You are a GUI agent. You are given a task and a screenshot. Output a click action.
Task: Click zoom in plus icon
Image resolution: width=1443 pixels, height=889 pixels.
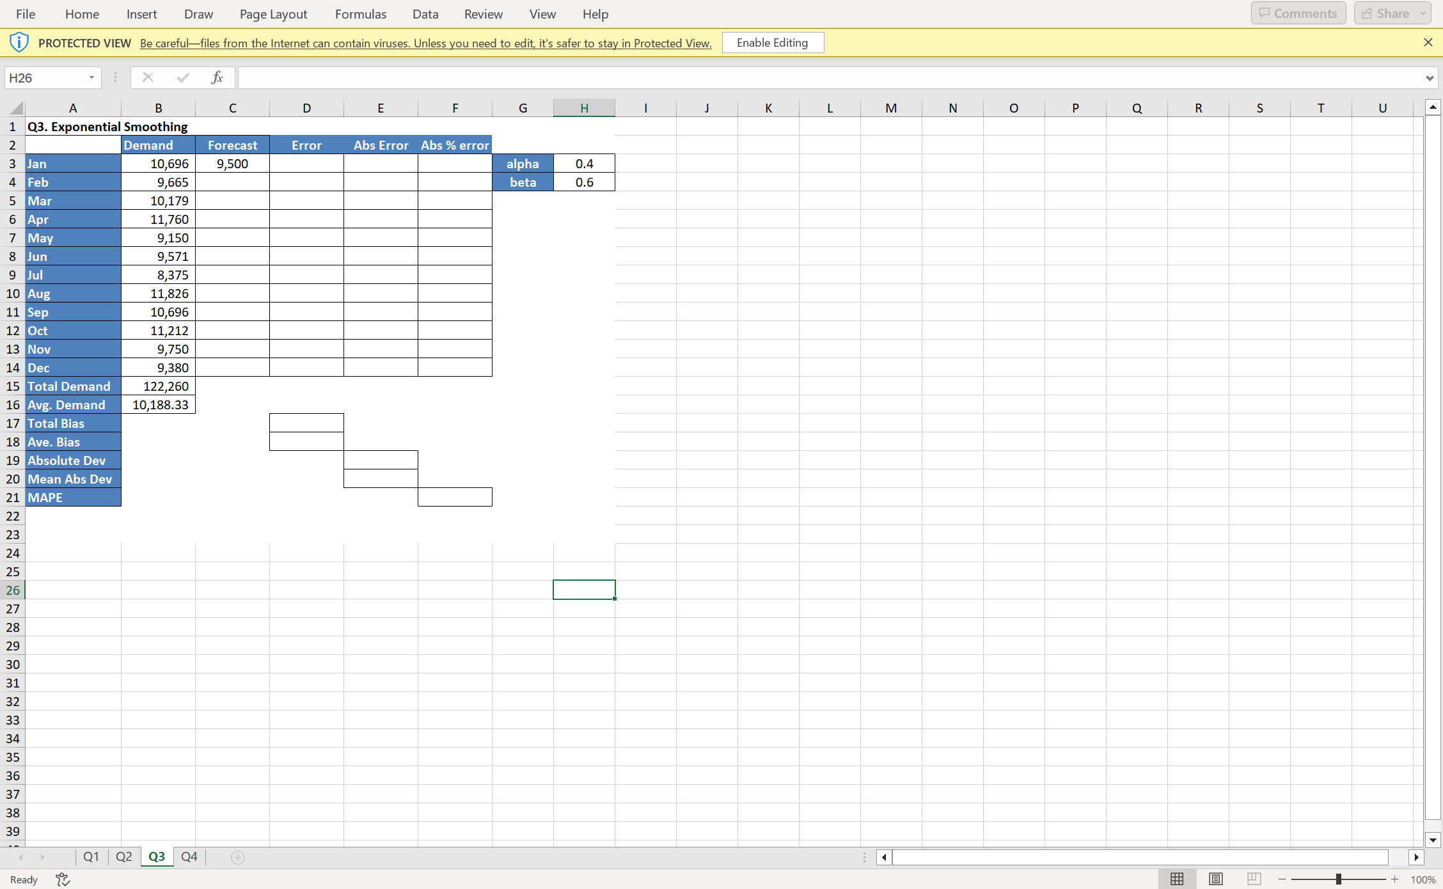(1395, 879)
